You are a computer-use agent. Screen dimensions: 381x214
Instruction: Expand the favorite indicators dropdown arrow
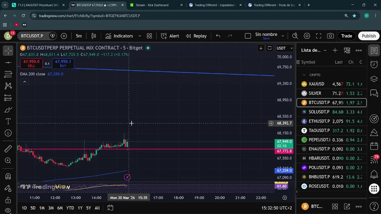coord(140,36)
